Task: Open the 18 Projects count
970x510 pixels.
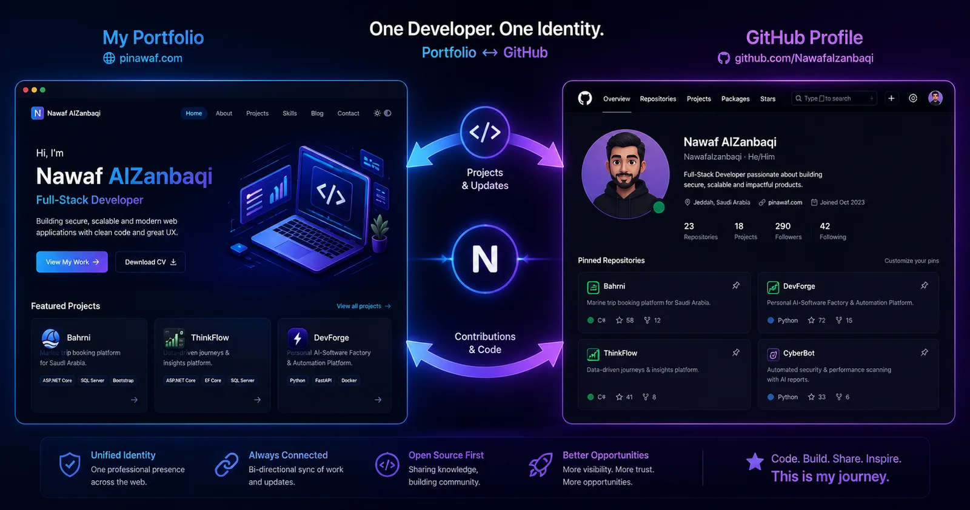Action: (x=746, y=231)
